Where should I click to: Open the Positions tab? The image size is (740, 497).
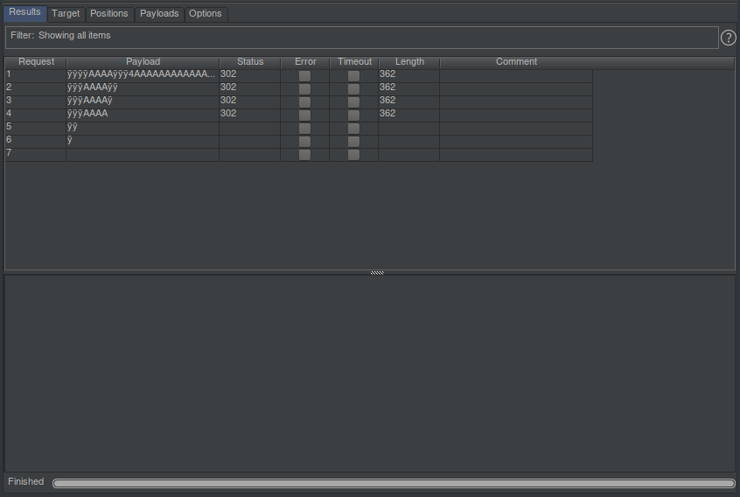109,14
